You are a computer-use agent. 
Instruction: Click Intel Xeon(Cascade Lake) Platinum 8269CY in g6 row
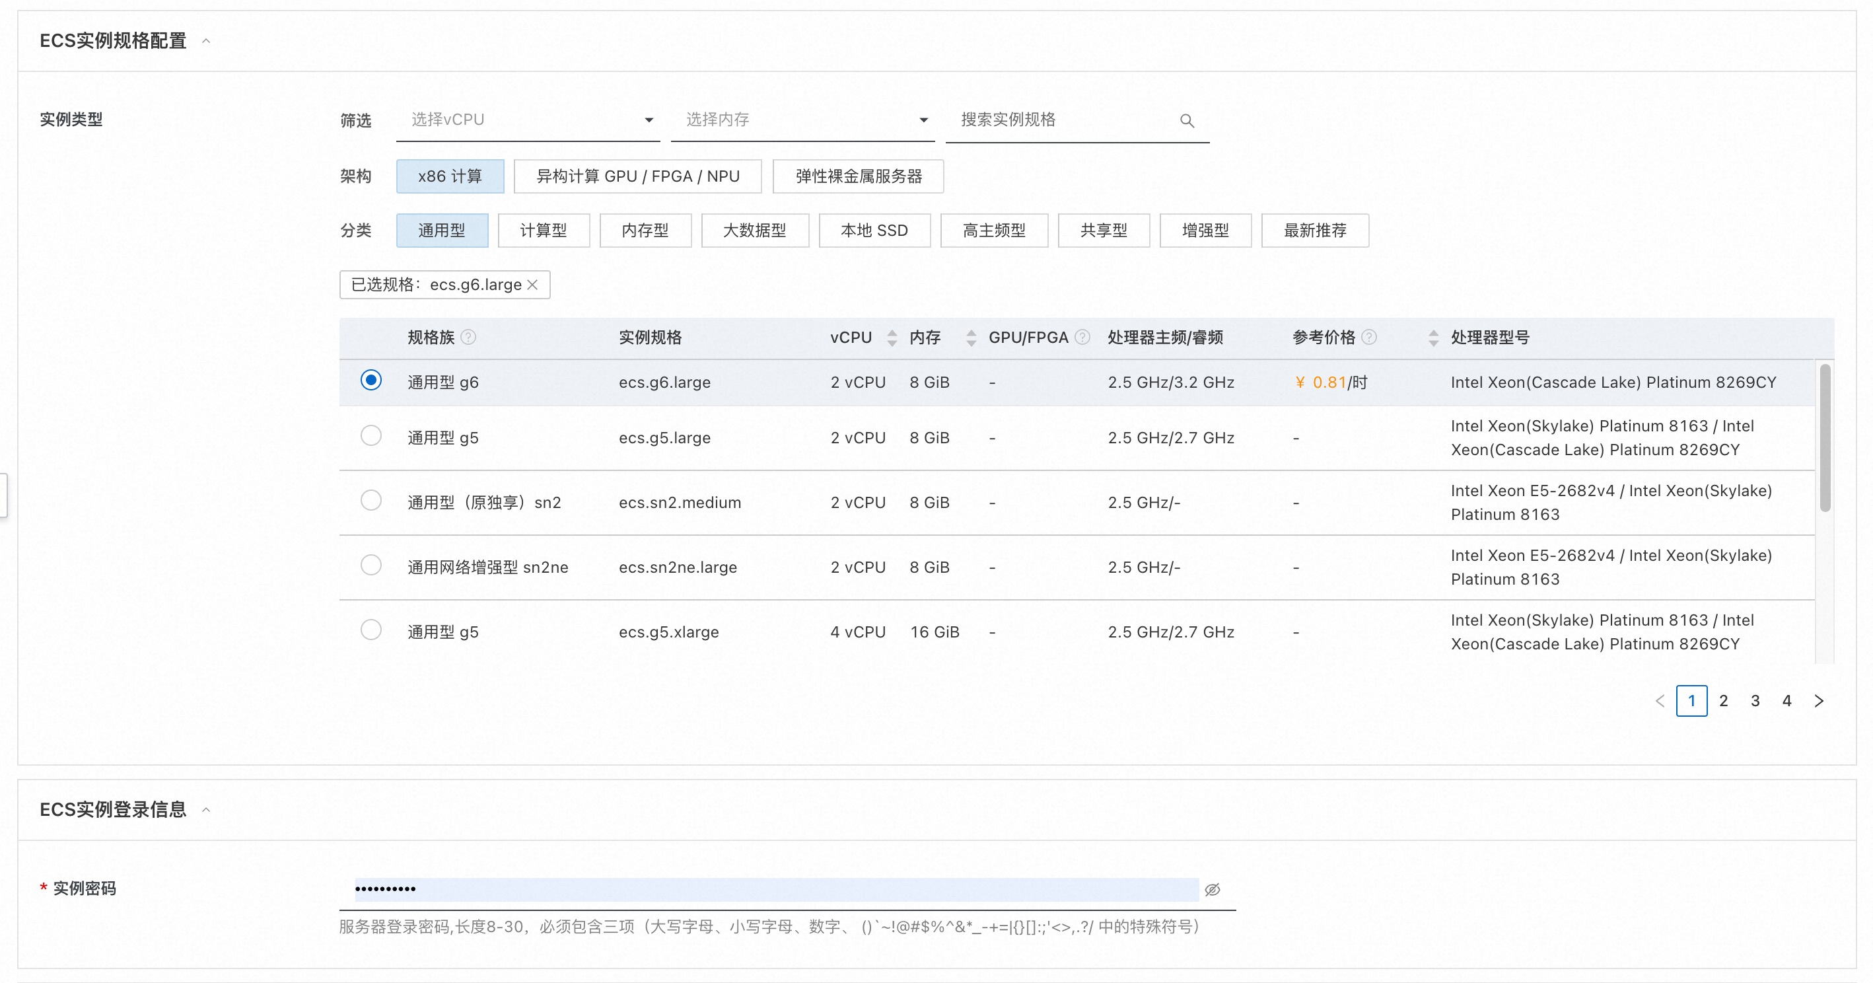coord(1613,382)
